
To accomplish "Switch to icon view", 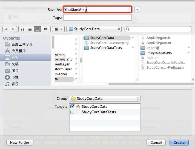I will [22, 29].
